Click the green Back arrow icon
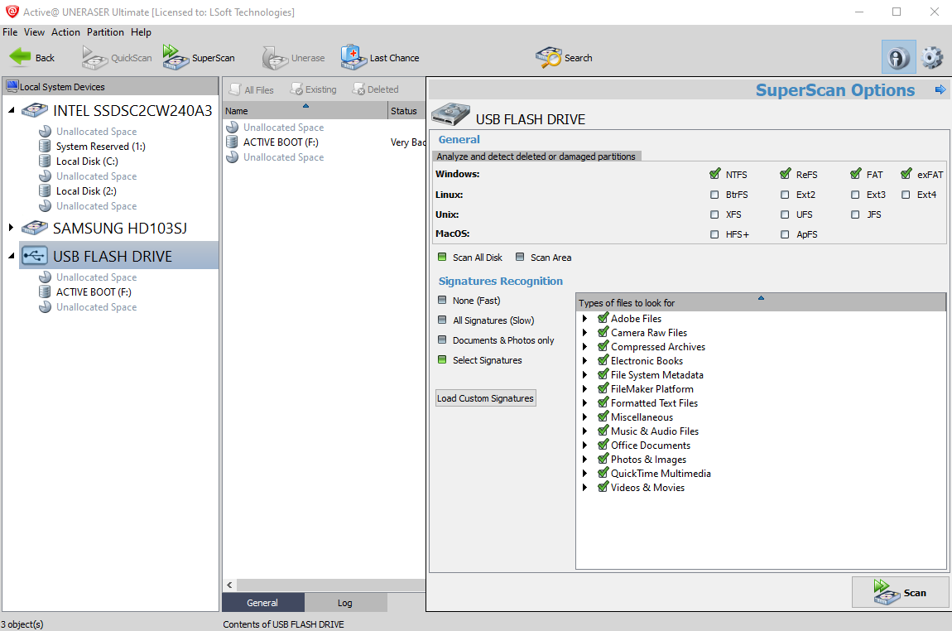The height and width of the screenshot is (631, 952). [20, 57]
